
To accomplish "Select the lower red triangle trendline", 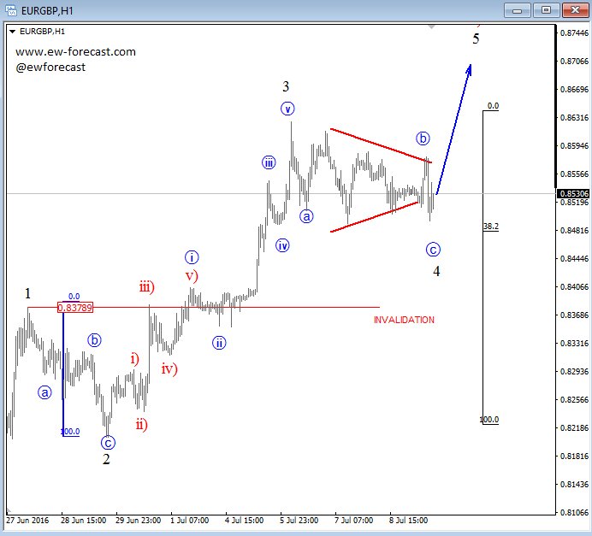I will [375, 217].
